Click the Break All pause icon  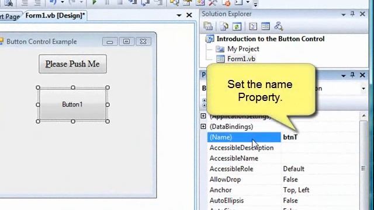tap(107, 2)
